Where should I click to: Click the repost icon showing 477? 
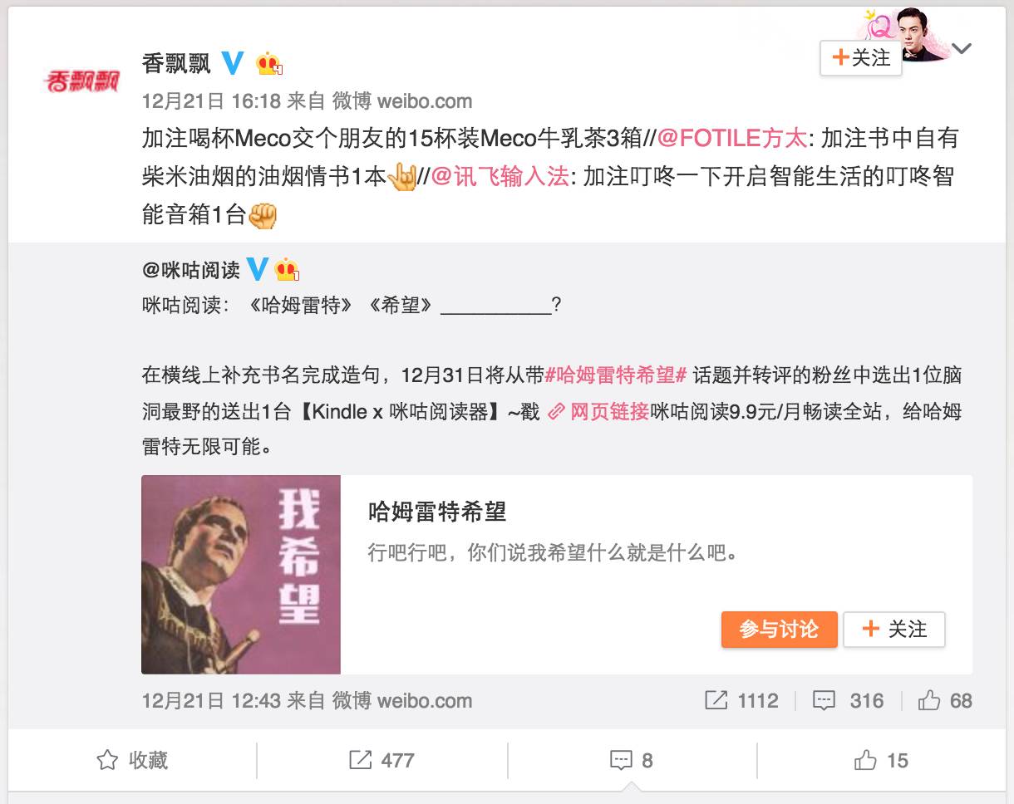(x=381, y=760)
